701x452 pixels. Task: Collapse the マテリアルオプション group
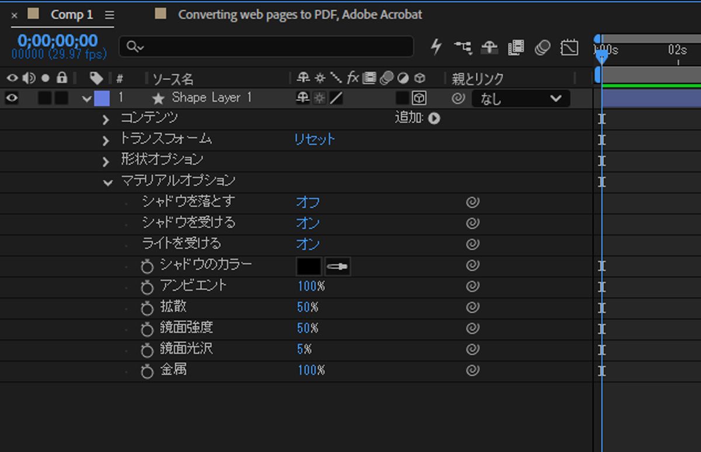(x=107, y=183)
